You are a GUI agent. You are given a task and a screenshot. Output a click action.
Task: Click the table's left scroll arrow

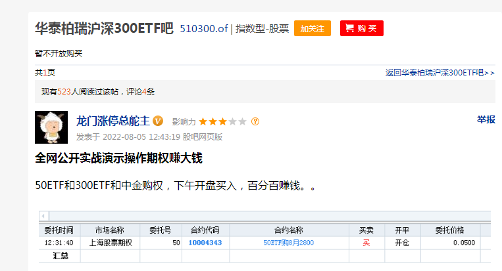[x=43, y=216]
